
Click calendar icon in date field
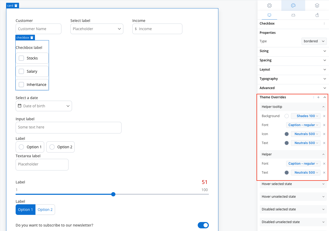[x=20, y=106]
